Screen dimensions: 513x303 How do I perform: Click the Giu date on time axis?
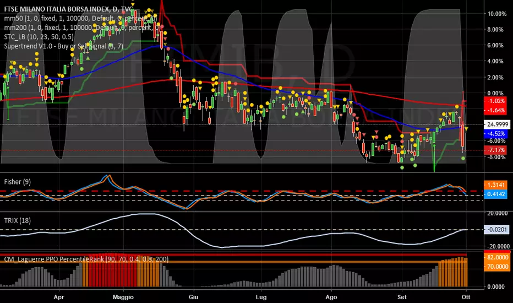pos(193,297)
